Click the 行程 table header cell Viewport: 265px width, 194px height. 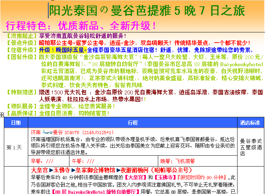(133, 123)
